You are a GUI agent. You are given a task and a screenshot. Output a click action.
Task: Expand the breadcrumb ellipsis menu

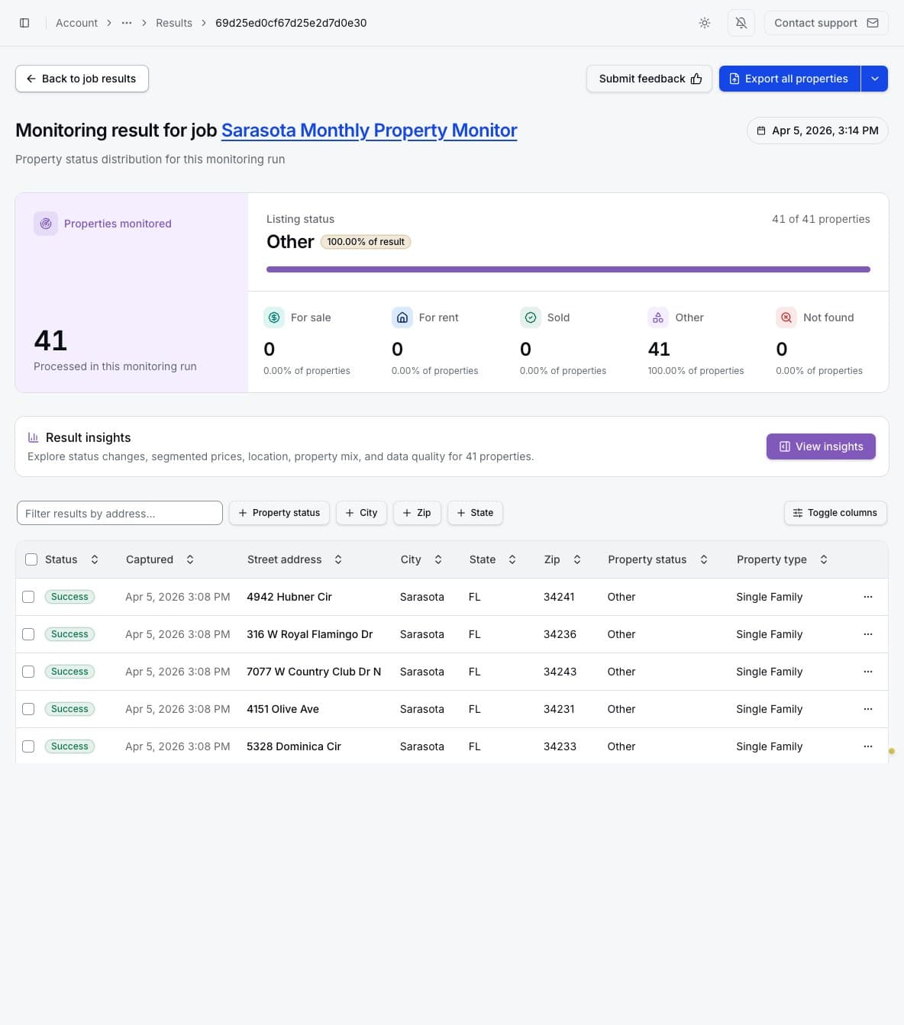tap(127, 23)
